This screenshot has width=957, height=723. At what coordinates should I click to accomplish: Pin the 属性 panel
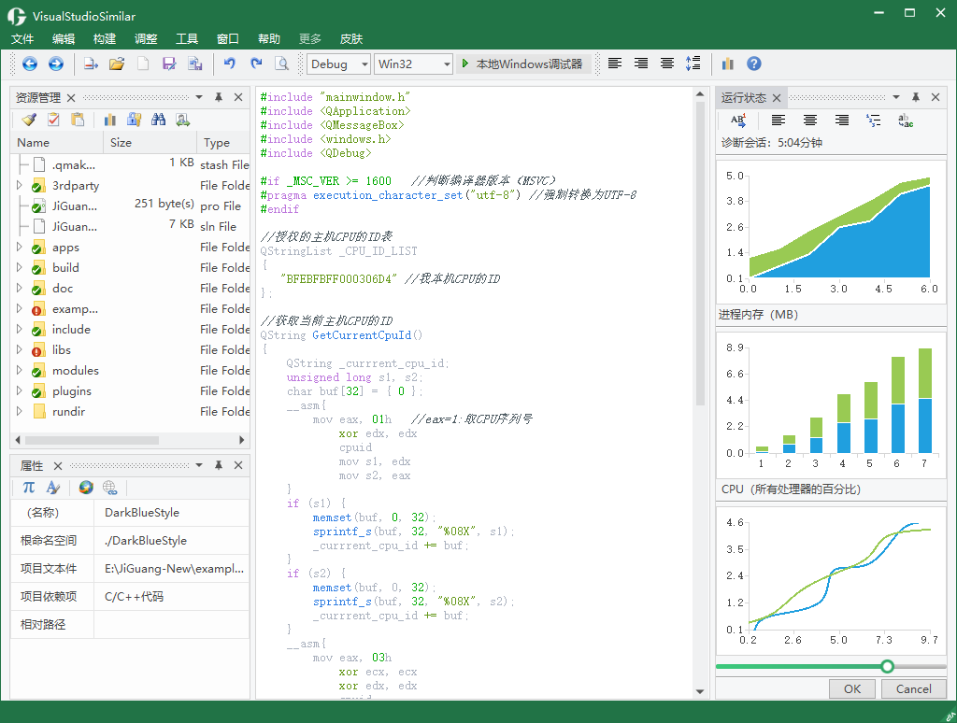[x=219, y=465]
